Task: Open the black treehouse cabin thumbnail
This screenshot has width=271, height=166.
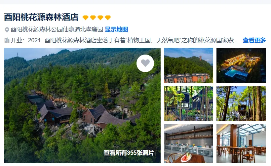Action: pos(189,104)
